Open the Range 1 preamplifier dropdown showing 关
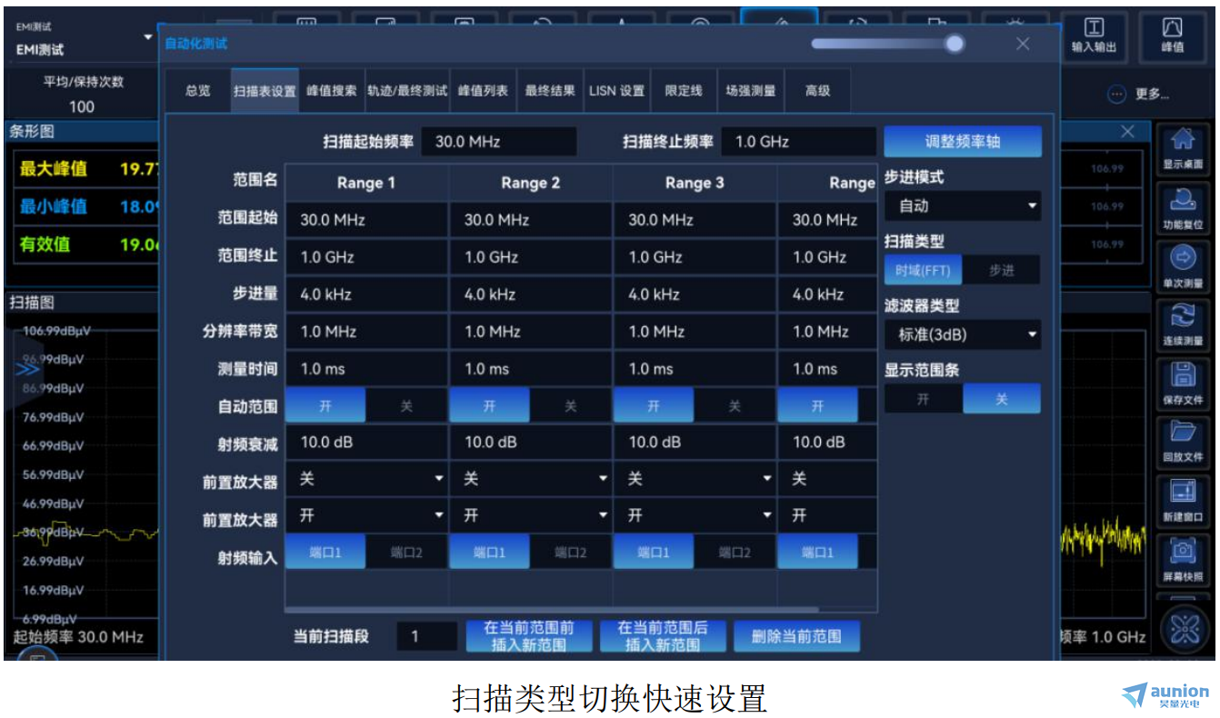The height and width of the screenshot is (718, 1220). click(366, 479)
